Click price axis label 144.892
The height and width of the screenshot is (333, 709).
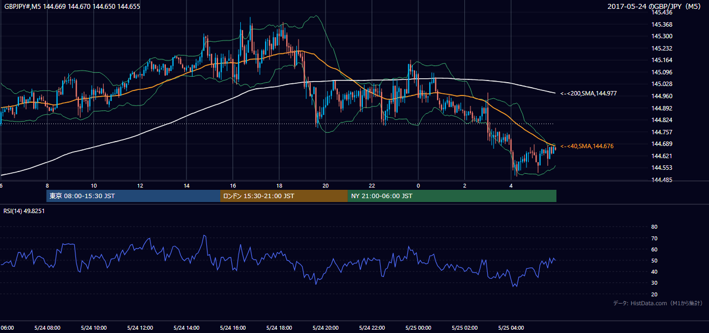(x=661, y=108)
